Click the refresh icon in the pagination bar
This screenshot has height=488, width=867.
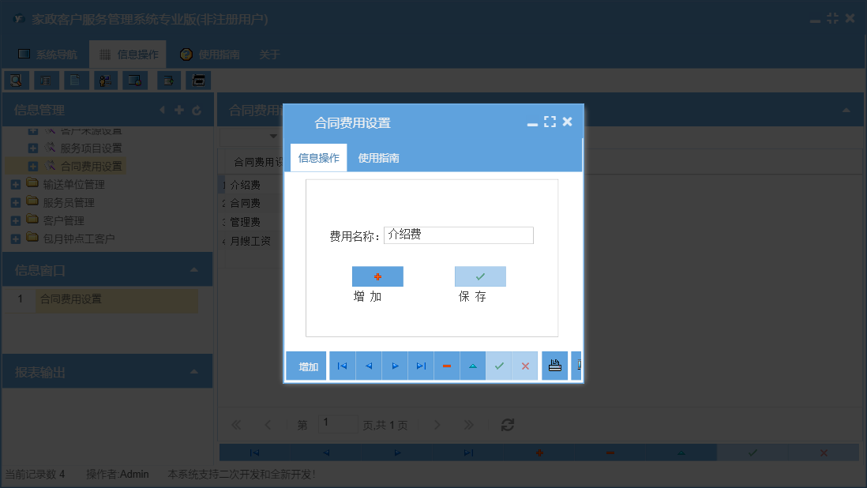pos(507,424)
